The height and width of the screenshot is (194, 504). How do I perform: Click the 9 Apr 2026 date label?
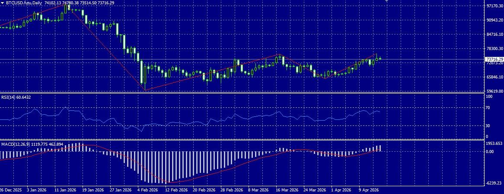pyautogui.click(x=369, y=190)
